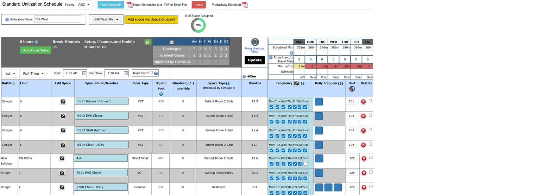Open Housekeeper View phone icon
This screenshot has height=195, width=542.
[255, 42]
